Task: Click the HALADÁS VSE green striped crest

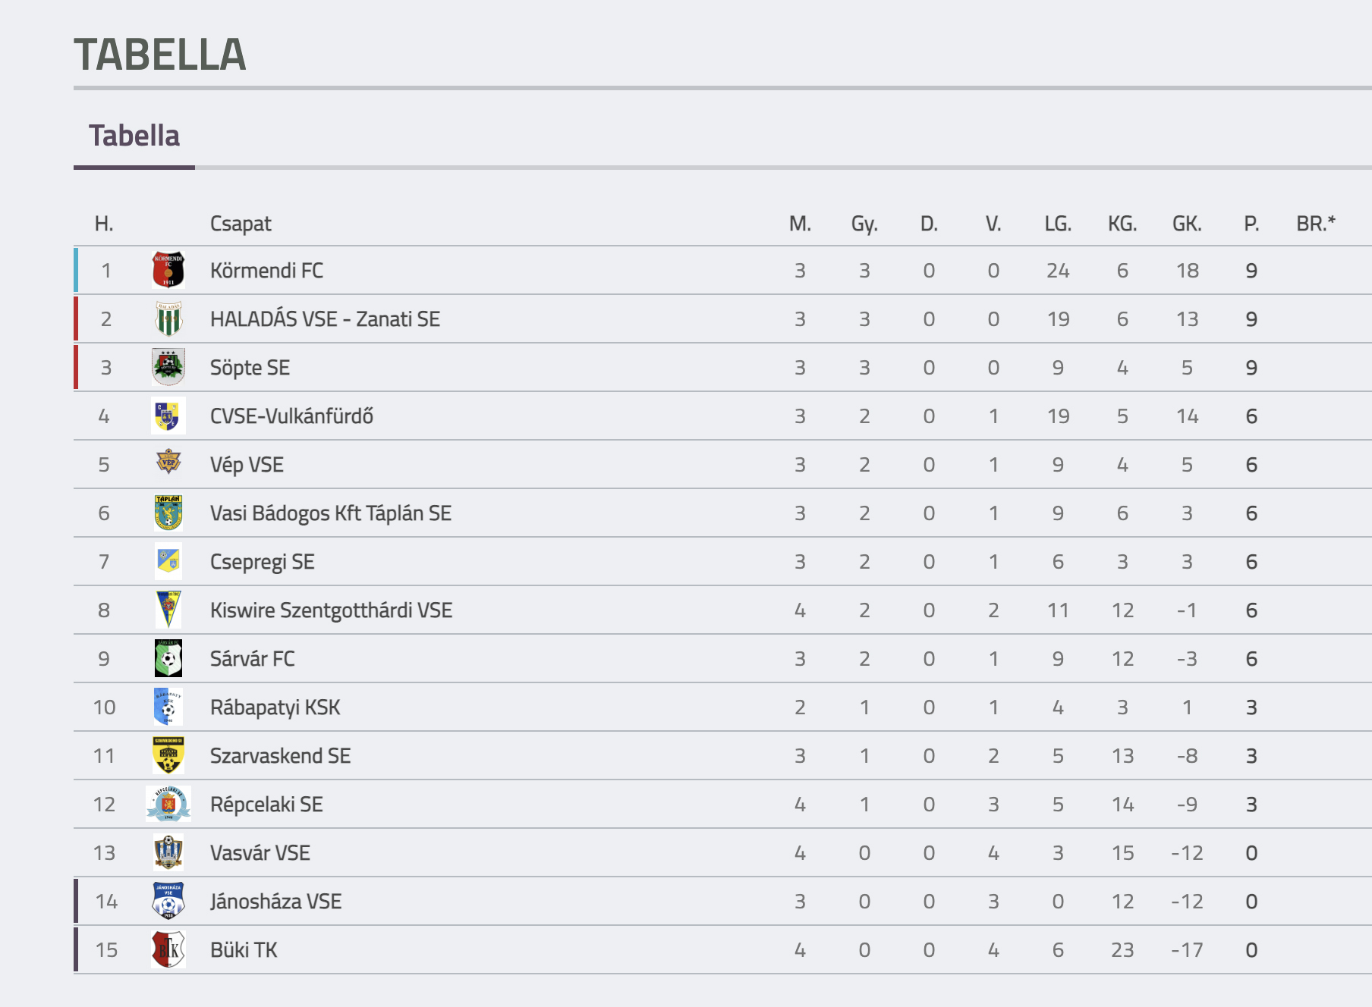Action: point(168,318)
